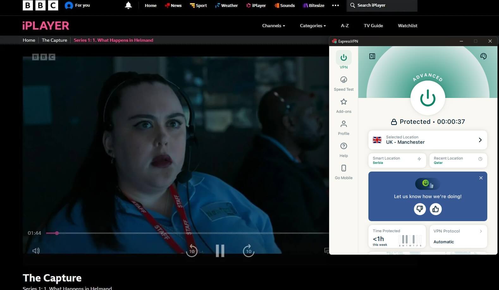Open Time Protected weekly stats card
Image resolution: width=499 pixels, height=290 pixels.
[397, 237]
